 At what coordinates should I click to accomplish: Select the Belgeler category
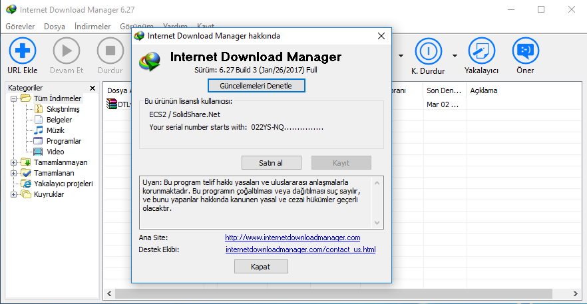[59, 120]
